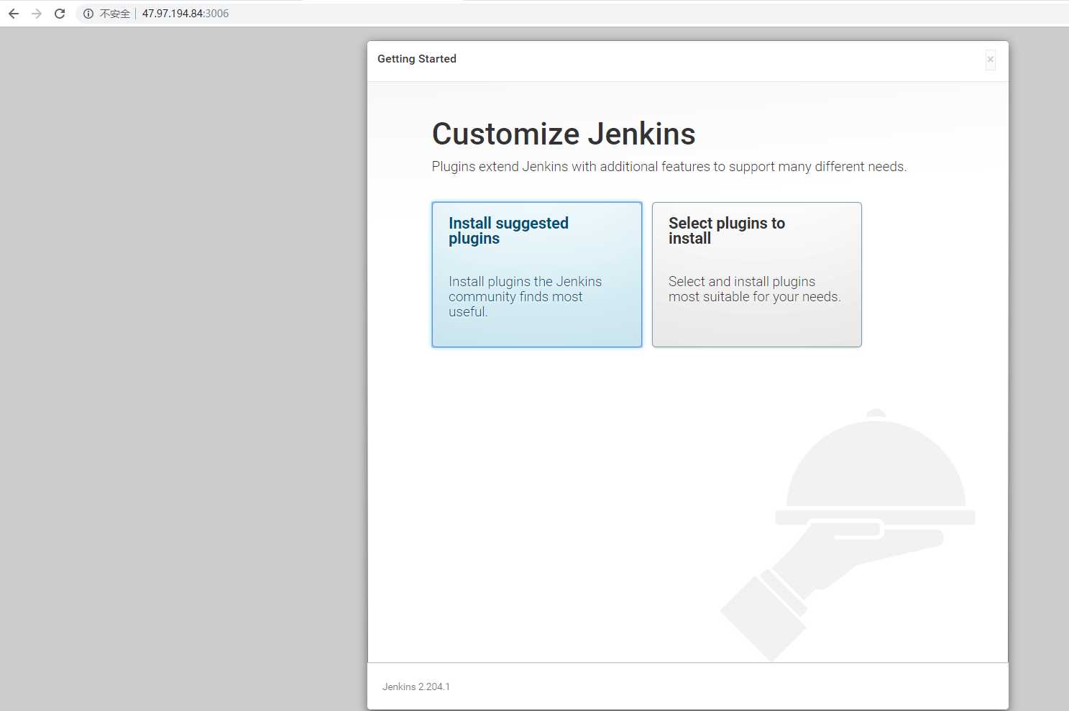Choose Select plugins to install card
Image resolution: width=1069 pixels, height=711 pixels.
[756, 275]
